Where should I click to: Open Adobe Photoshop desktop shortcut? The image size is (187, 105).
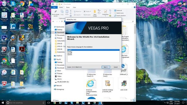coord(4,40)
